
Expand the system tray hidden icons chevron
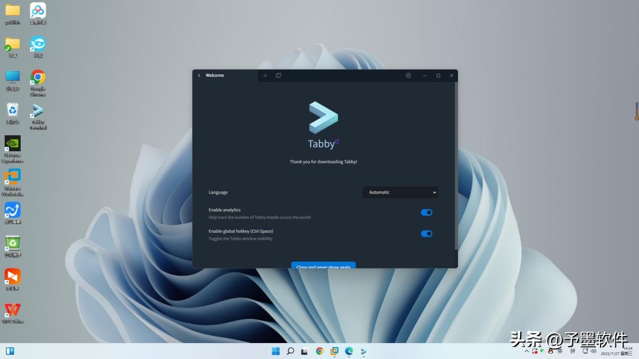coord(527,351)
